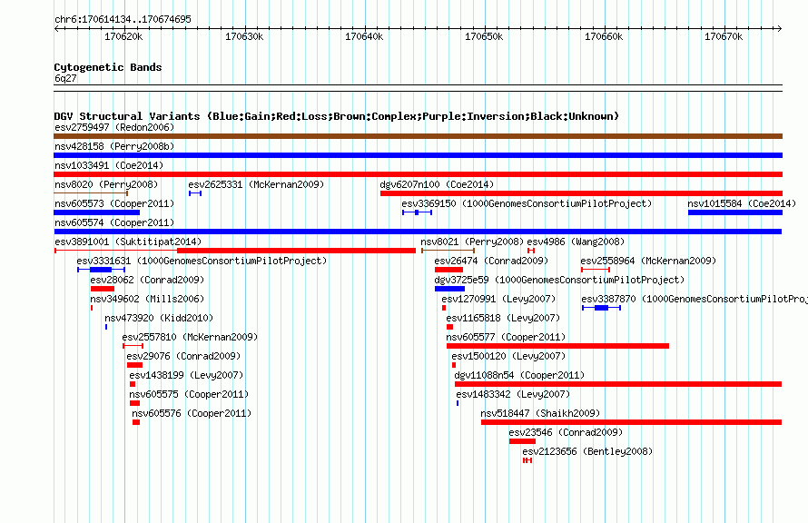Open the esv1438199 (Levy2007) label
The image size is (808, 523).
coord(186,375)
